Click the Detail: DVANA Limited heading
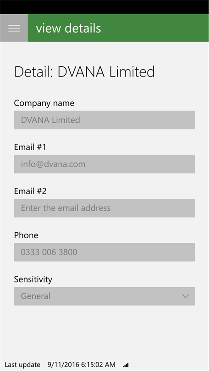209x371 pixels. point(84,72)
